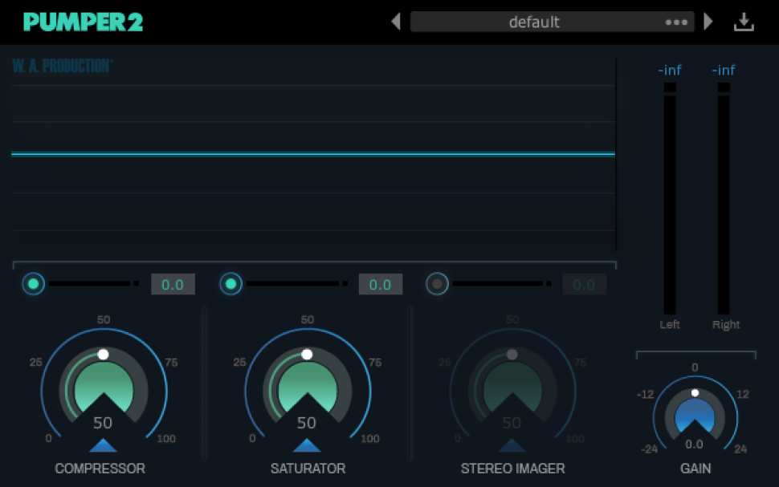The height and width of the screenshot is (487, 779).
Task: Click the STEREO IMAGER label
Action: coord(512,469)
